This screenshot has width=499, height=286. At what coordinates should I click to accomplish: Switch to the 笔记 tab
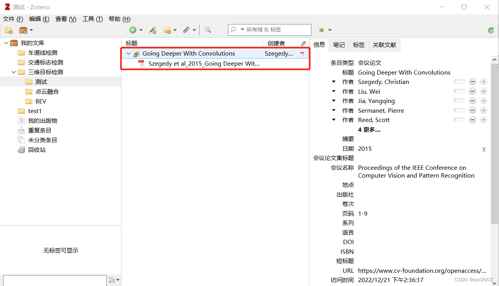pyautogui.click(x=339, y=45)
